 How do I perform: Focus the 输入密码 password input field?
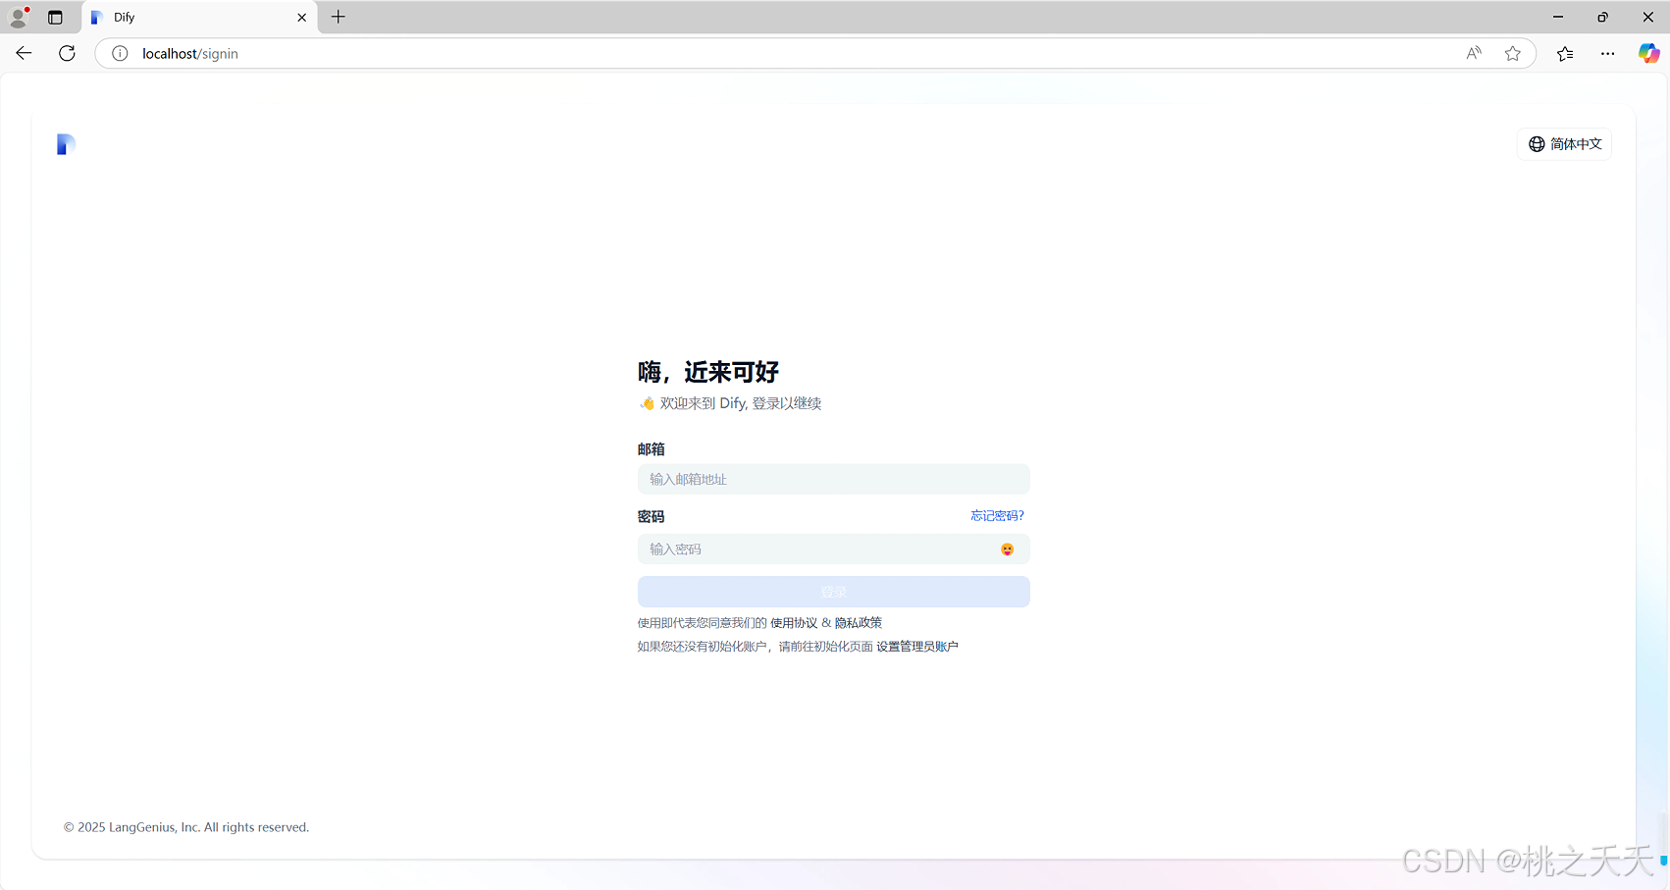833,550
